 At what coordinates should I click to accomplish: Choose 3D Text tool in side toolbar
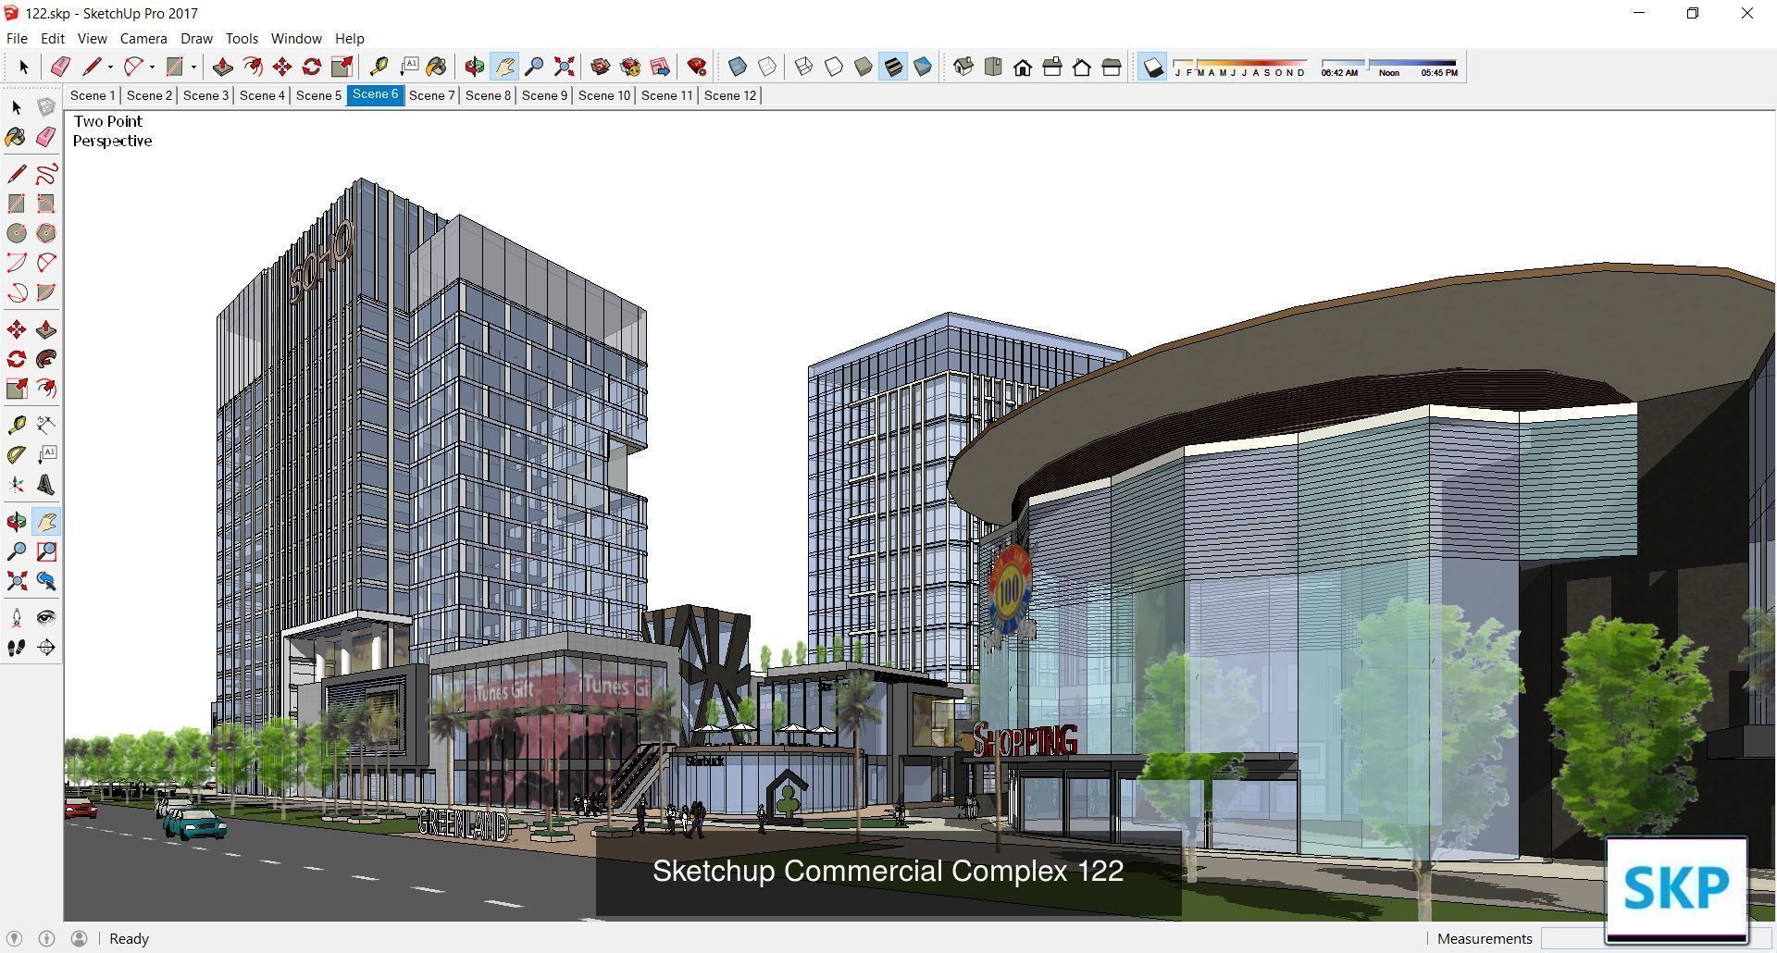45,485
